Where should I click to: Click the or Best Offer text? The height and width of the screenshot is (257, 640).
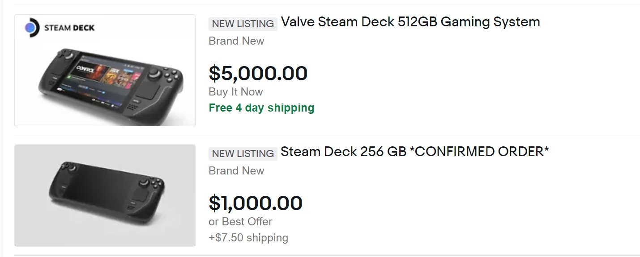pyautogui.click(x=240, y=222)
